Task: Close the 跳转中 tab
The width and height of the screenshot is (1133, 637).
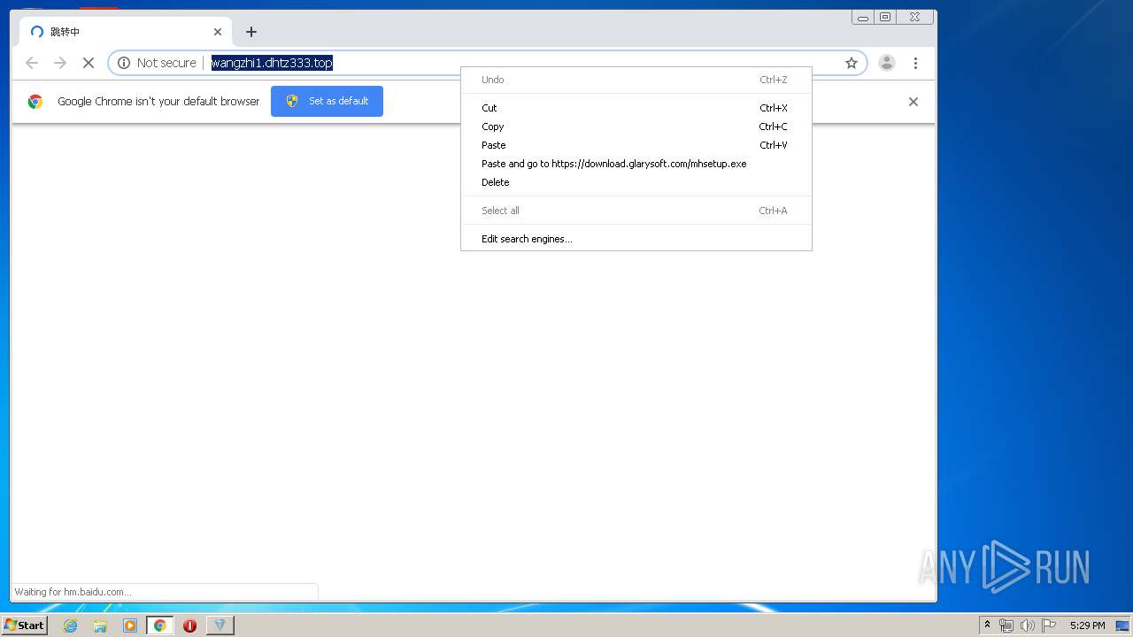Action: pyautogui.click(x=218, y=32)
